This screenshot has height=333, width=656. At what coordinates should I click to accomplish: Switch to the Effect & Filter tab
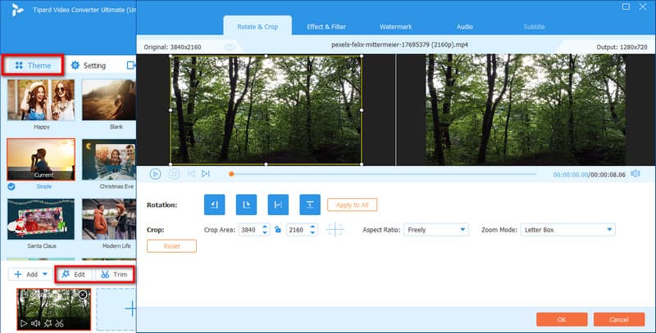click(326, 27)
